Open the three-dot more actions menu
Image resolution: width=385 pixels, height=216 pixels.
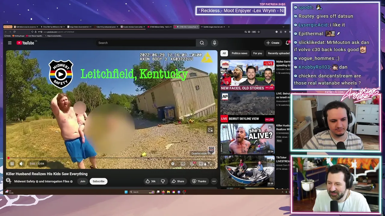click(214, 181)
